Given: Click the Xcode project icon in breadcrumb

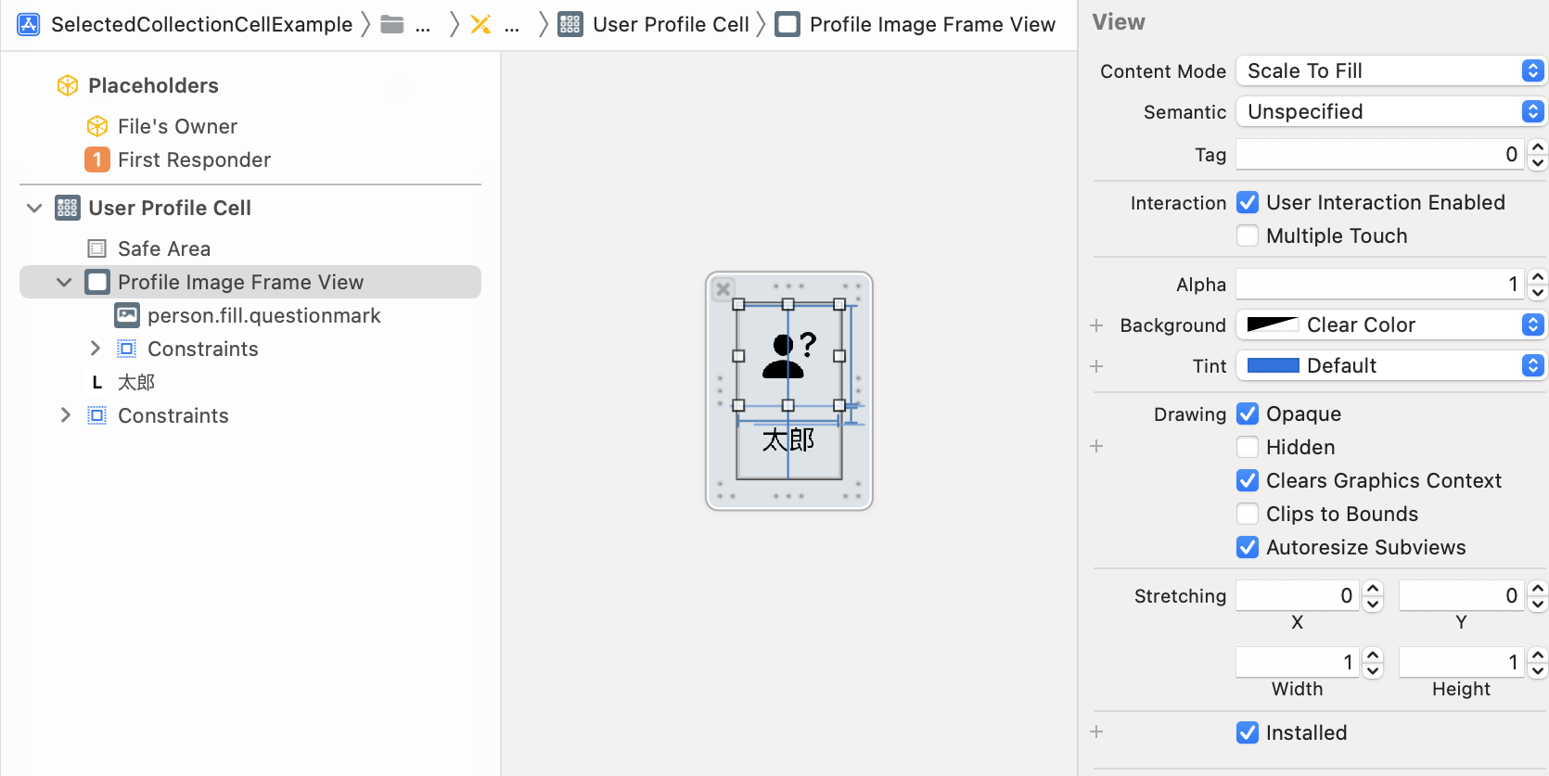Looking at the screenshot, I should (x=29, y=24).
